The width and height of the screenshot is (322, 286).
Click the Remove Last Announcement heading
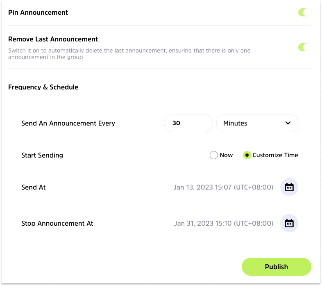tap(53, 39)
